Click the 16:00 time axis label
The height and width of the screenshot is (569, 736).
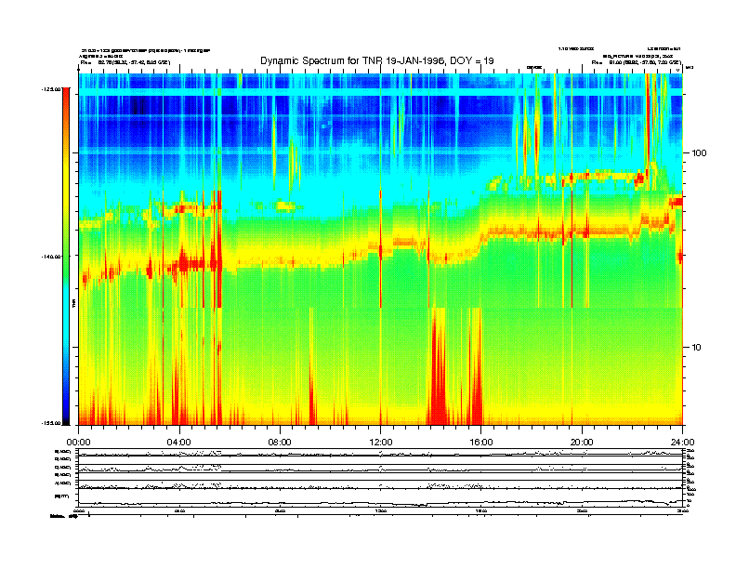pos(481,443)
